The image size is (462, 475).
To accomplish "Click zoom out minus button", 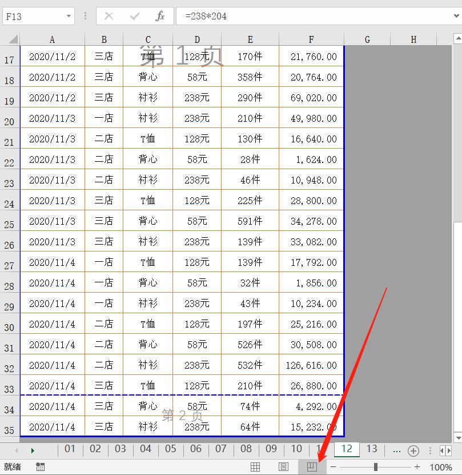I will 334,467.
